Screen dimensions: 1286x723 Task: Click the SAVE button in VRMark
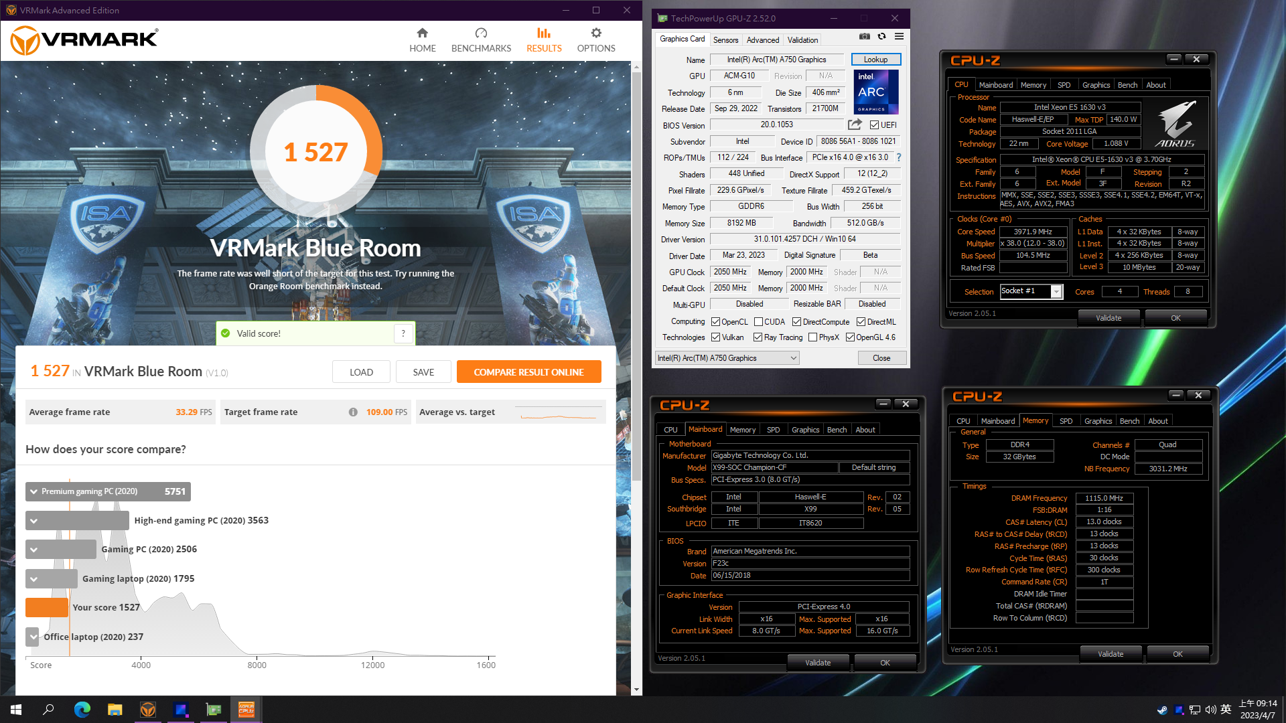(x=423, y=372)
